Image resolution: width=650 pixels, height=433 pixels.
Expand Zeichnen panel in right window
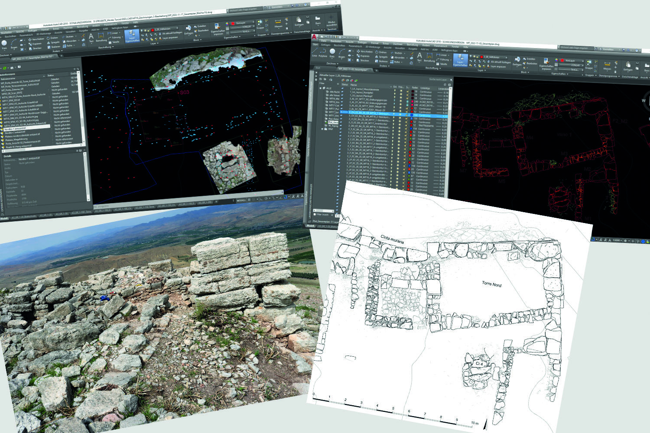[x=332, y=64]
